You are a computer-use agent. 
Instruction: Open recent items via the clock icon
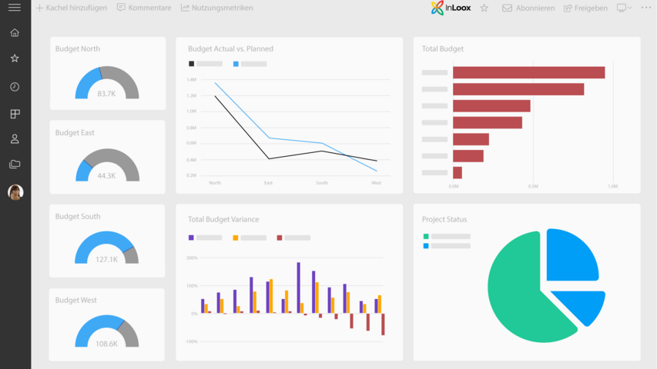coord(15,87)
